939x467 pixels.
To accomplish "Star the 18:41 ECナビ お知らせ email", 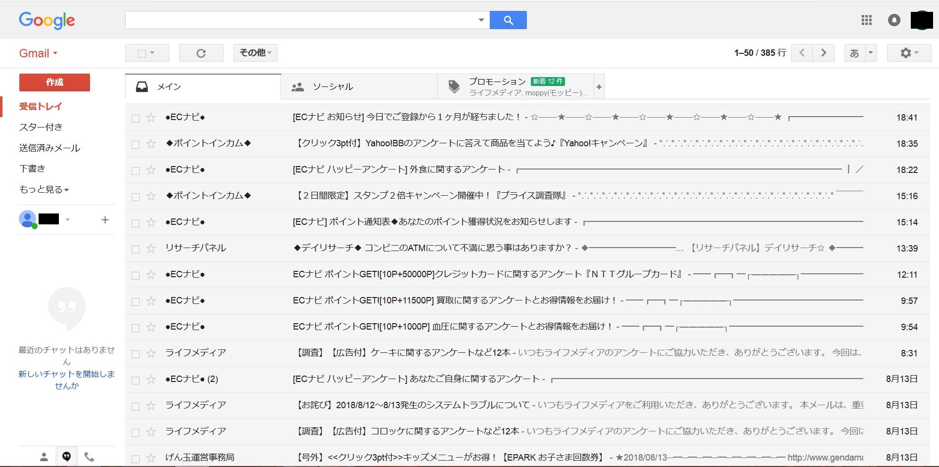I will click(151, 118).
